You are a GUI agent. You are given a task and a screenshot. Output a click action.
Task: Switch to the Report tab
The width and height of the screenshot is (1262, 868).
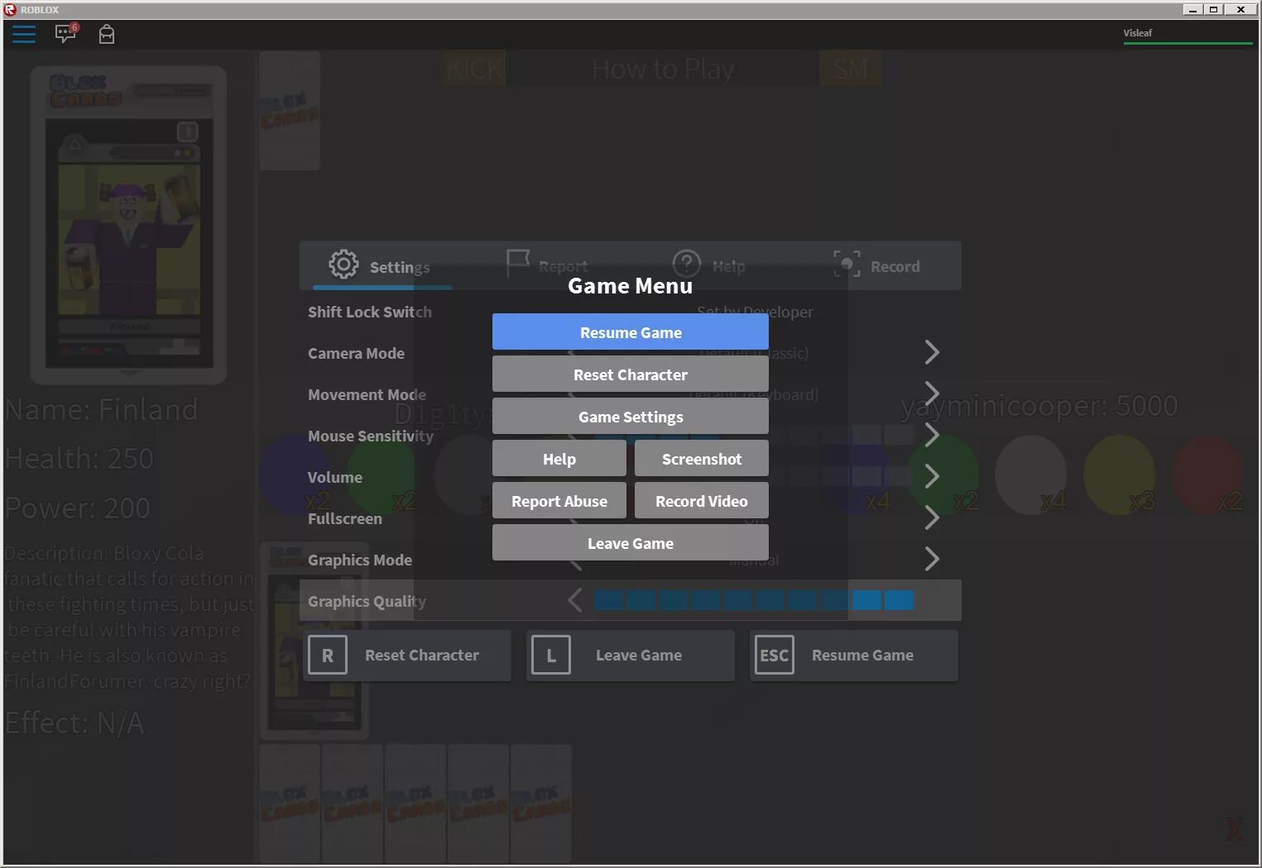547,266
